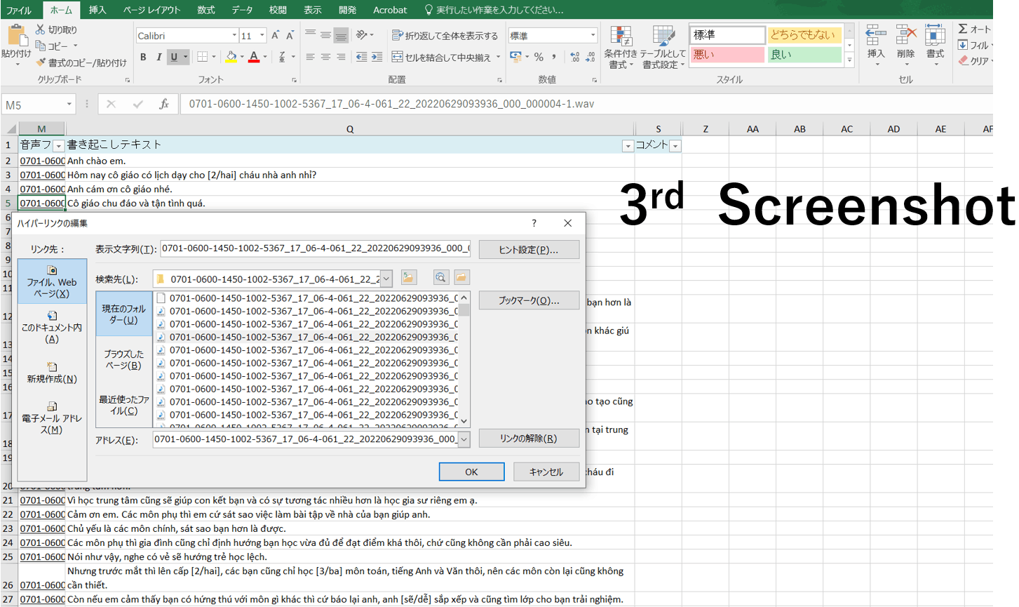1019x607 pixels.
Task: Apply the 悪い (Bad) cell style
Action: (x=727, y=55)
